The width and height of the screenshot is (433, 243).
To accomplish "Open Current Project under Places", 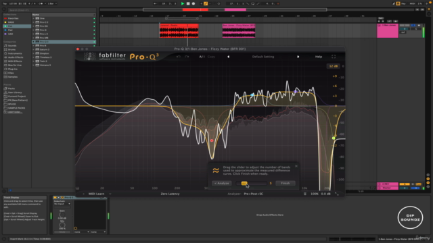I will [16, 96].
